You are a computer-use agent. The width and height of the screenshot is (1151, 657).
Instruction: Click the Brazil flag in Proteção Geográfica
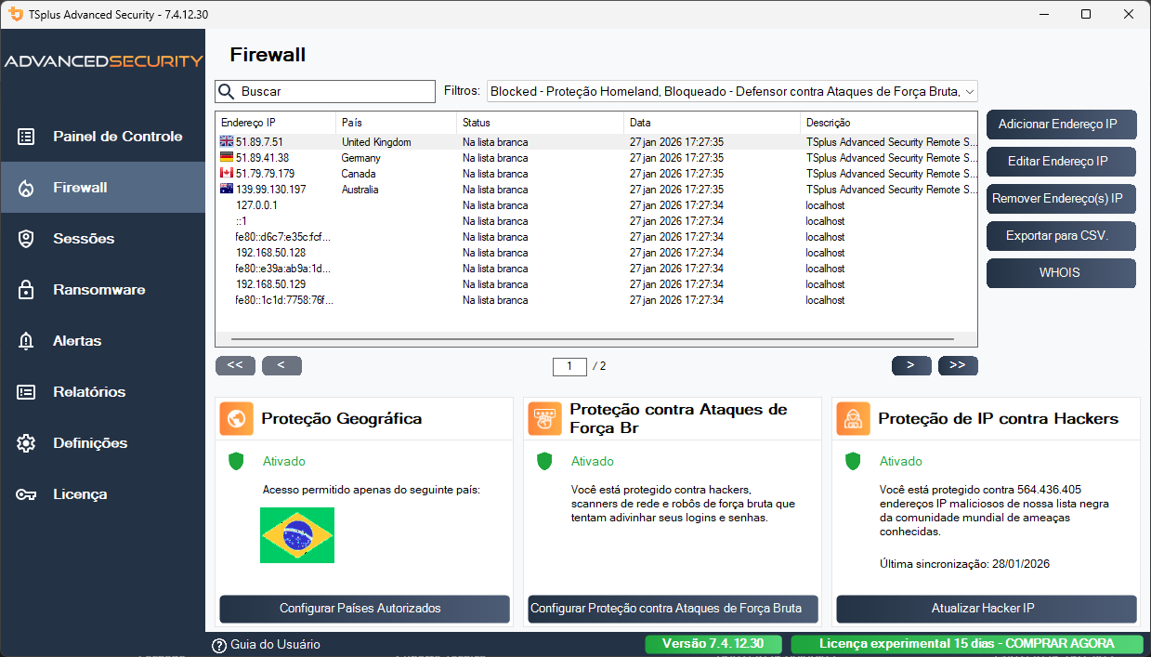pyautogui.click(x=297, y=535)
